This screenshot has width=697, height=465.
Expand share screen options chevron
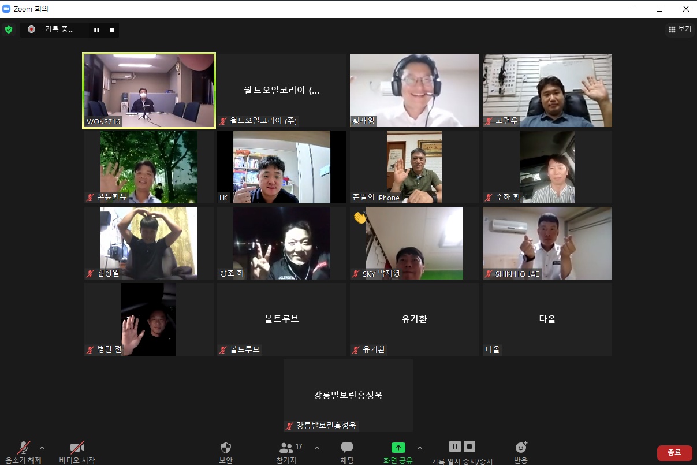419,448
